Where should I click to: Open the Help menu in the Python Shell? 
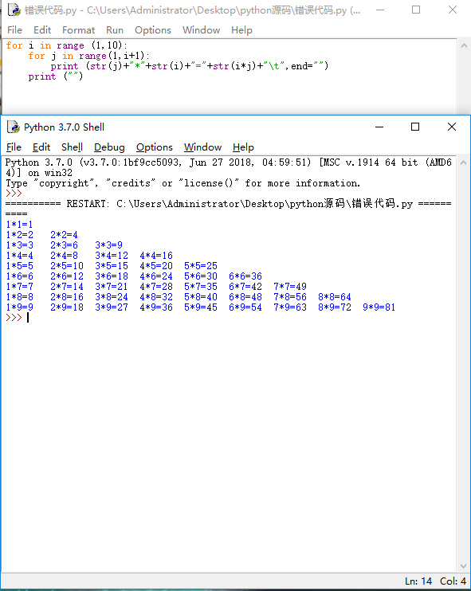pos(243,147)
